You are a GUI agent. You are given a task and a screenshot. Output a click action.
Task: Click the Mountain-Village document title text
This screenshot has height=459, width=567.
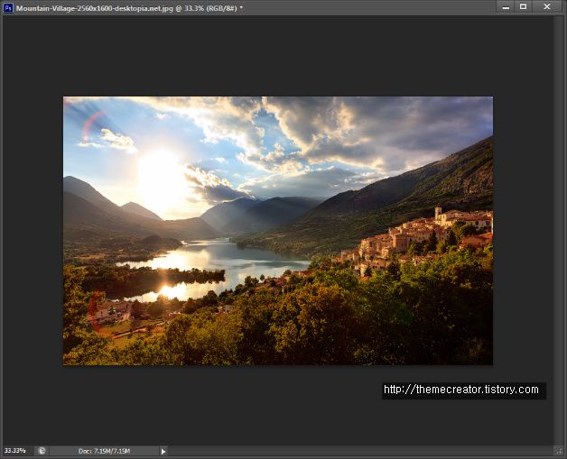[130, 8]
